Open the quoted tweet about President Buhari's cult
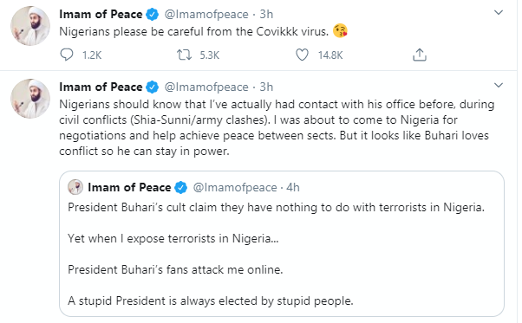 pos(282,243)
